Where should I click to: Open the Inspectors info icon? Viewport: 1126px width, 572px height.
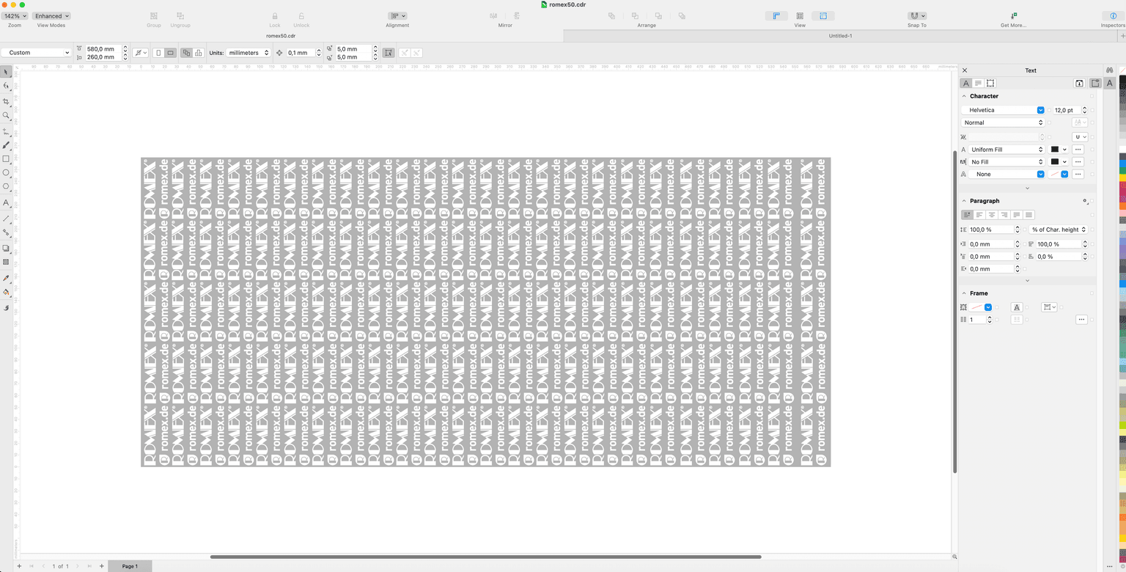click(x=1113, y=15)
